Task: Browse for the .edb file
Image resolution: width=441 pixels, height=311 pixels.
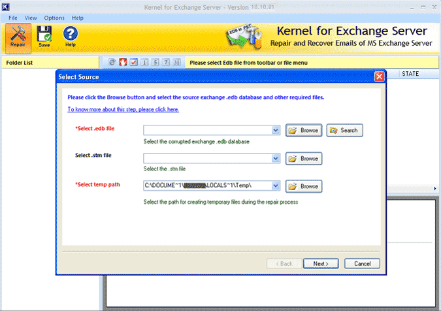Action: point(304,130)
